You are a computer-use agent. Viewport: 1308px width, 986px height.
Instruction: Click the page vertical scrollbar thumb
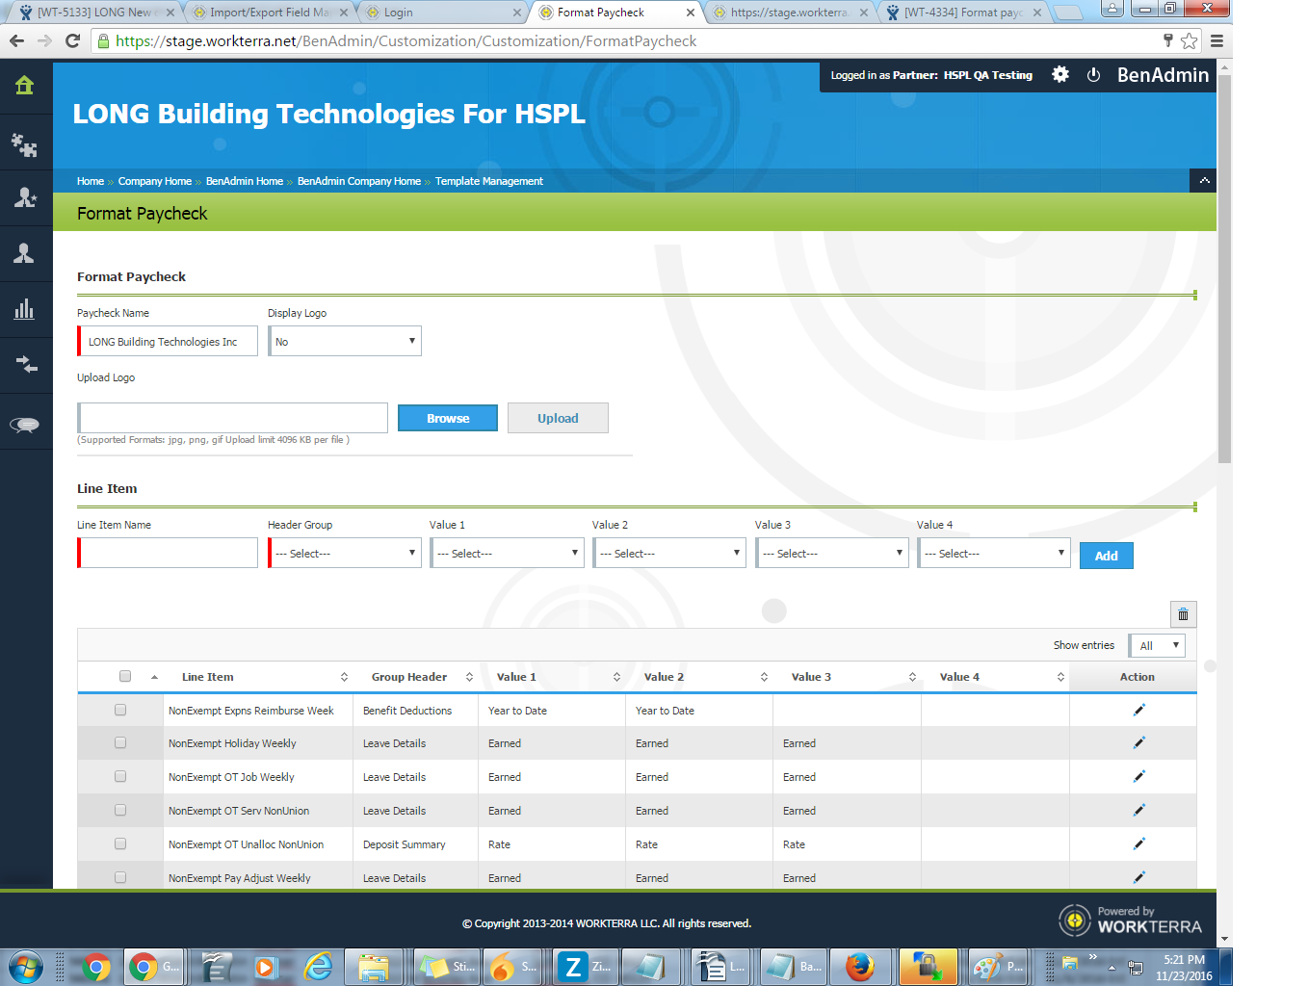coord(1224,270)
